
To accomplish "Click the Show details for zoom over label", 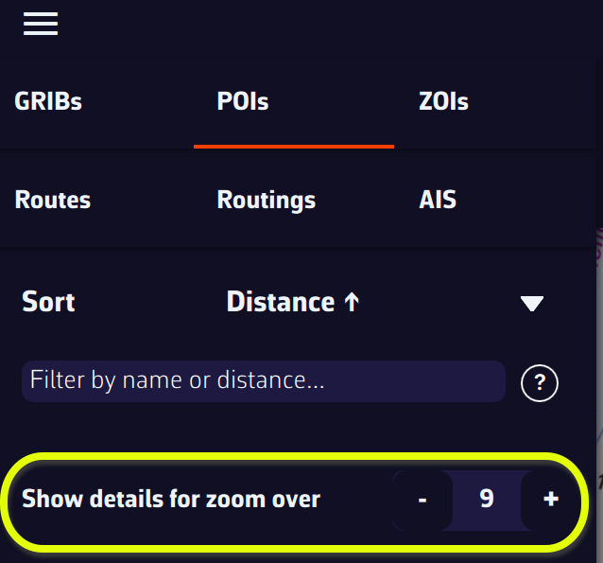I will [x=171, y=500].
